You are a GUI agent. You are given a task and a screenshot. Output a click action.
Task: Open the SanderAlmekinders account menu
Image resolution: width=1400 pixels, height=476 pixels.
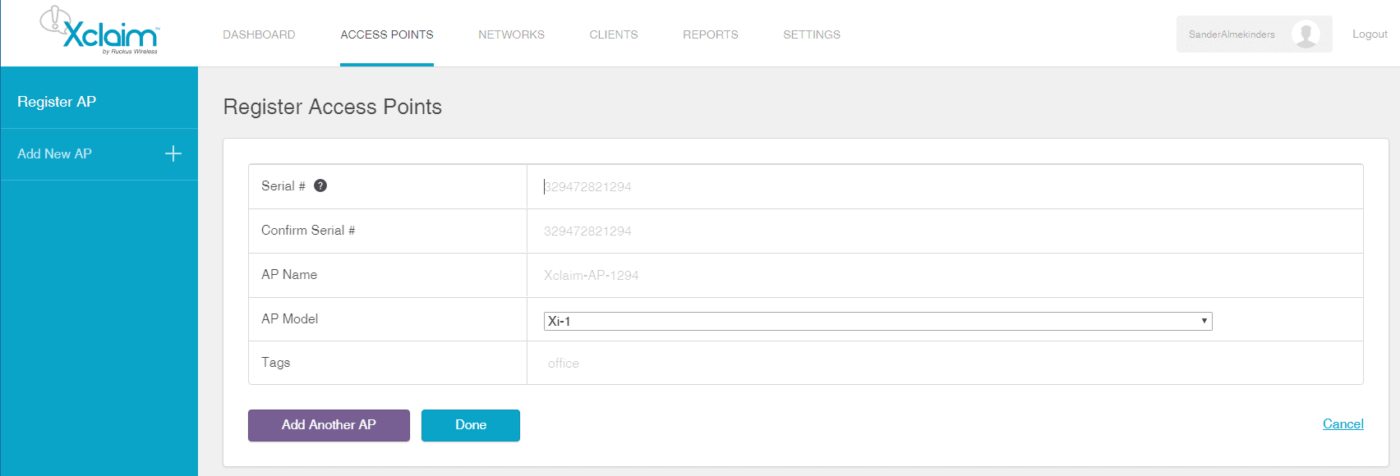[x=1254, y=34]
